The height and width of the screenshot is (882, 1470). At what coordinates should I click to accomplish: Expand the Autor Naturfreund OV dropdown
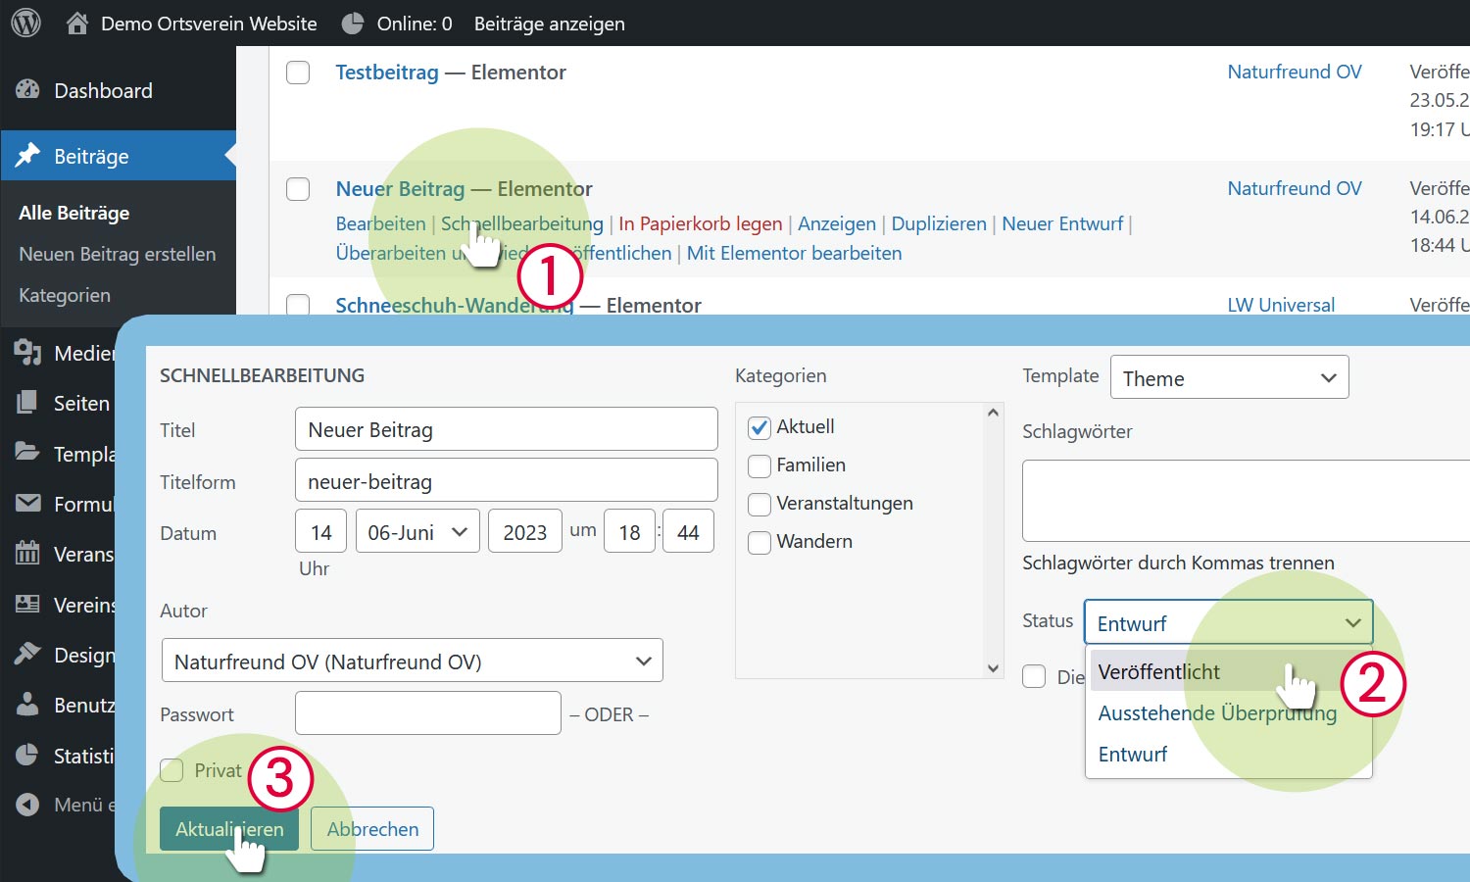point(412,661)
